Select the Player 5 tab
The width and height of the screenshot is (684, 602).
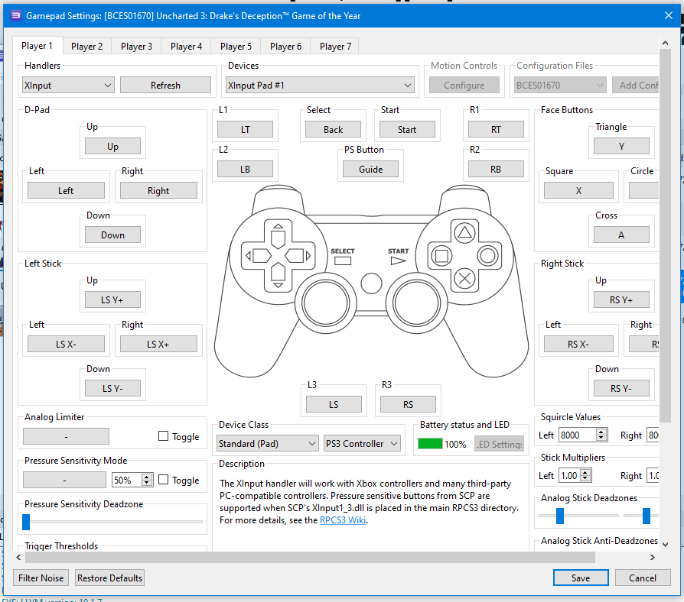236,47
